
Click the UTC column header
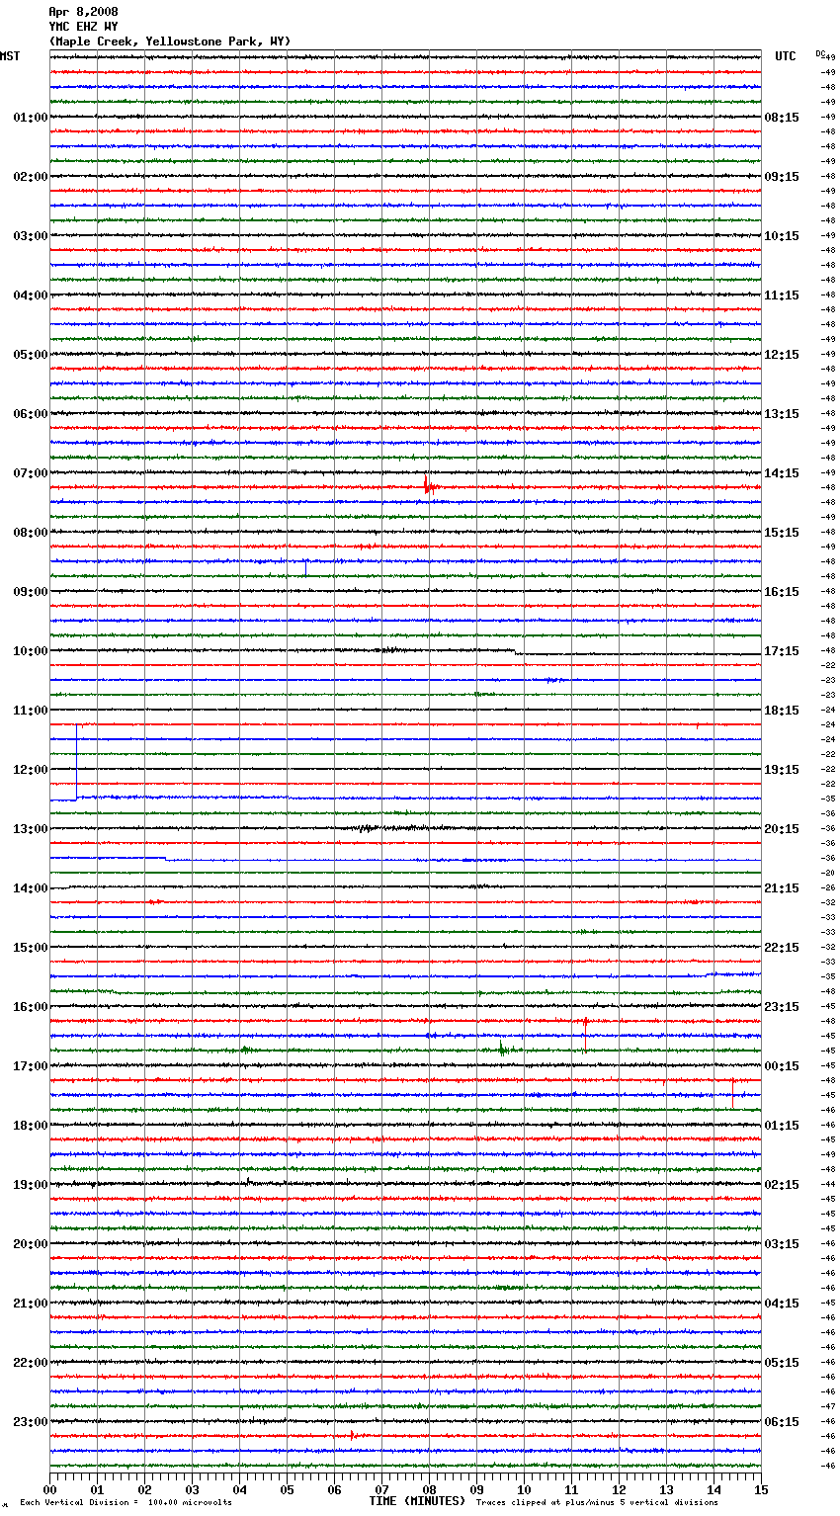[786, 56]
